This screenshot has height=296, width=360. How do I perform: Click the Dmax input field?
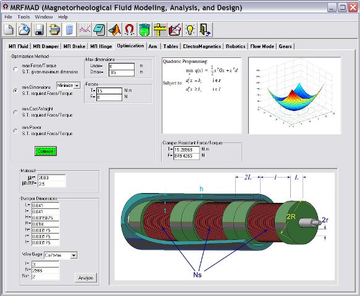click(122, 73)
